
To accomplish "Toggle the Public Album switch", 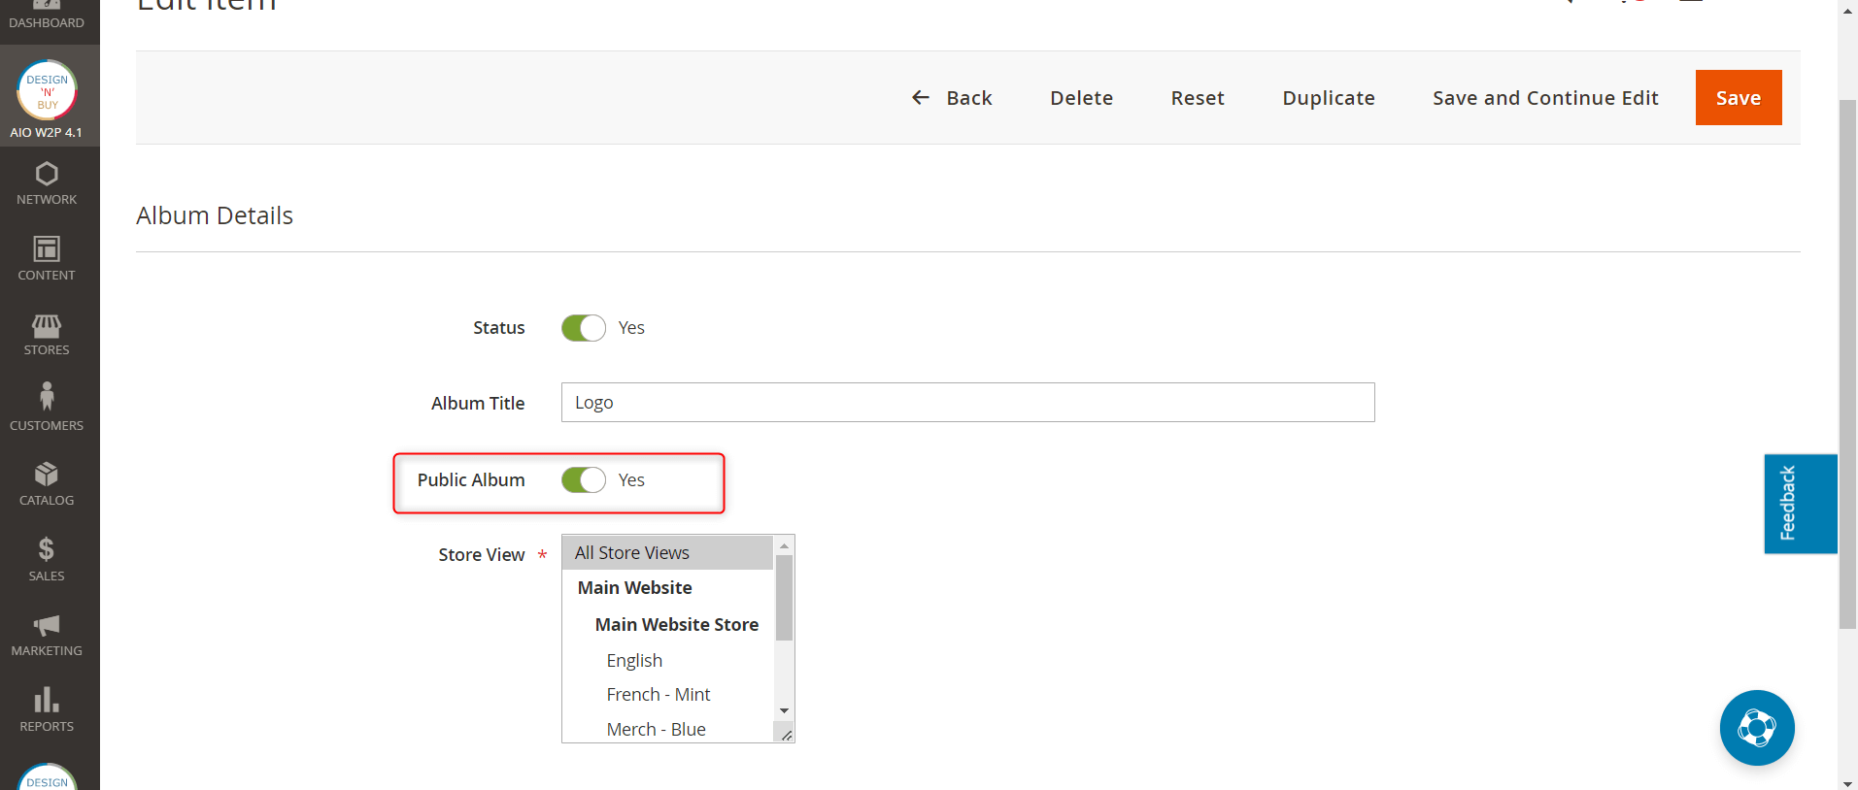I will [584, 480].
